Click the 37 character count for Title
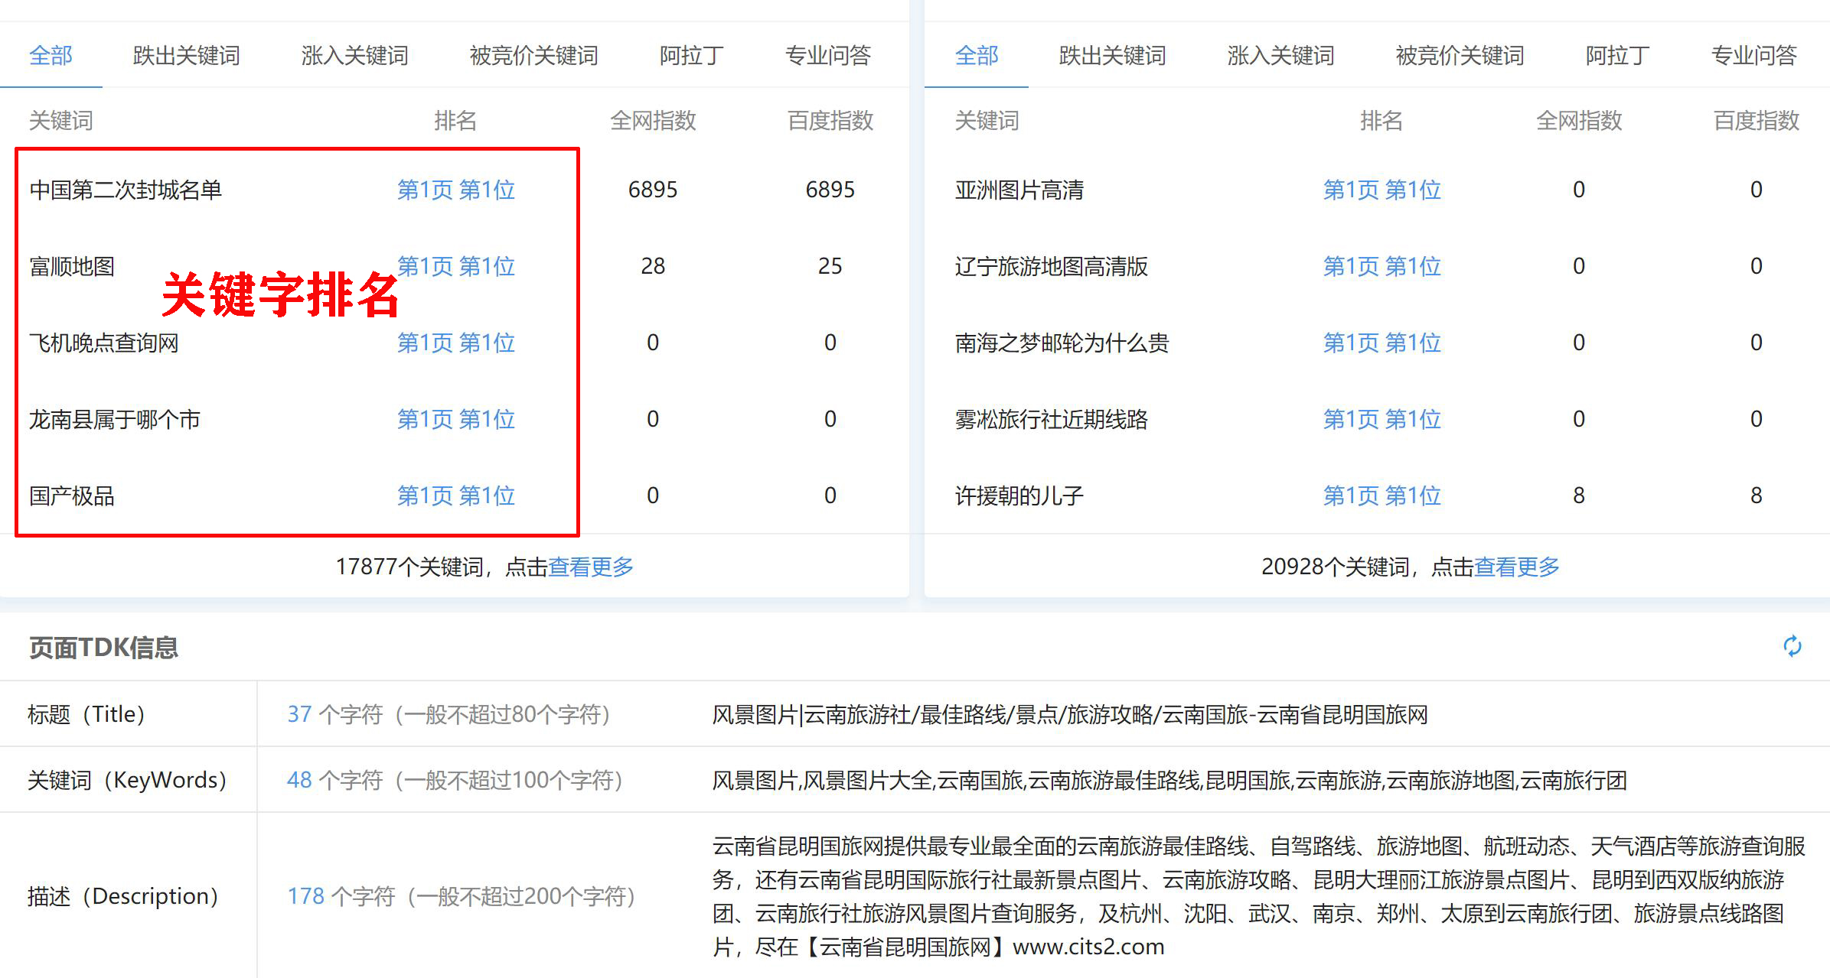Image resolution: width=1830 pixels, height=978 pixels. click(299, 714)
